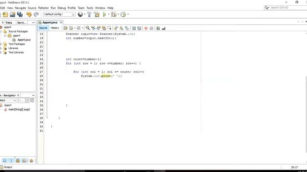The image size is (307, 172).
Task: Switch to the History editor view
Action: (55, 28)
